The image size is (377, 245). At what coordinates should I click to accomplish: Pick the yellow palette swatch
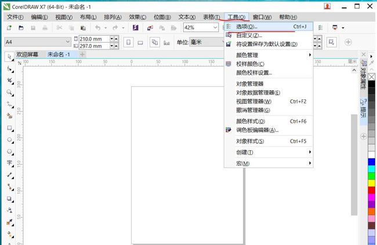(371, 183)
